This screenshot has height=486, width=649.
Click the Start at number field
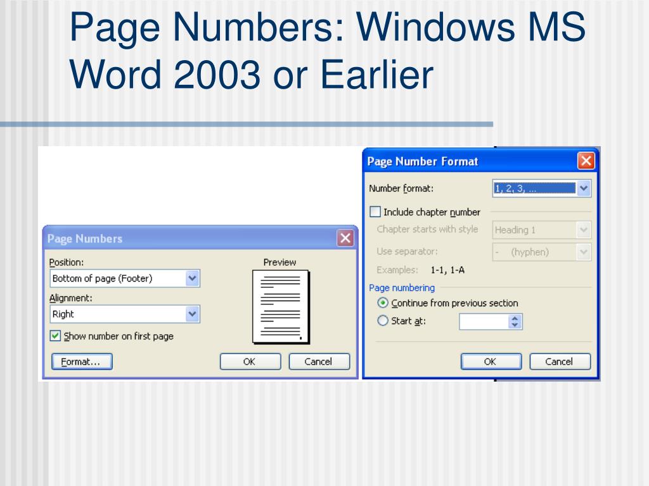(484, 321)
